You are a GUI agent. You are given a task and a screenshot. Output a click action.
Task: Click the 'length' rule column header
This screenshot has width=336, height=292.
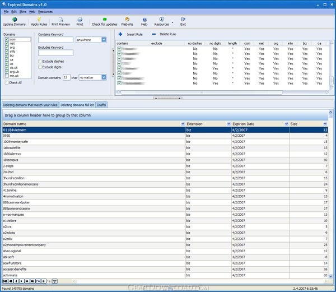click(232, 43)
